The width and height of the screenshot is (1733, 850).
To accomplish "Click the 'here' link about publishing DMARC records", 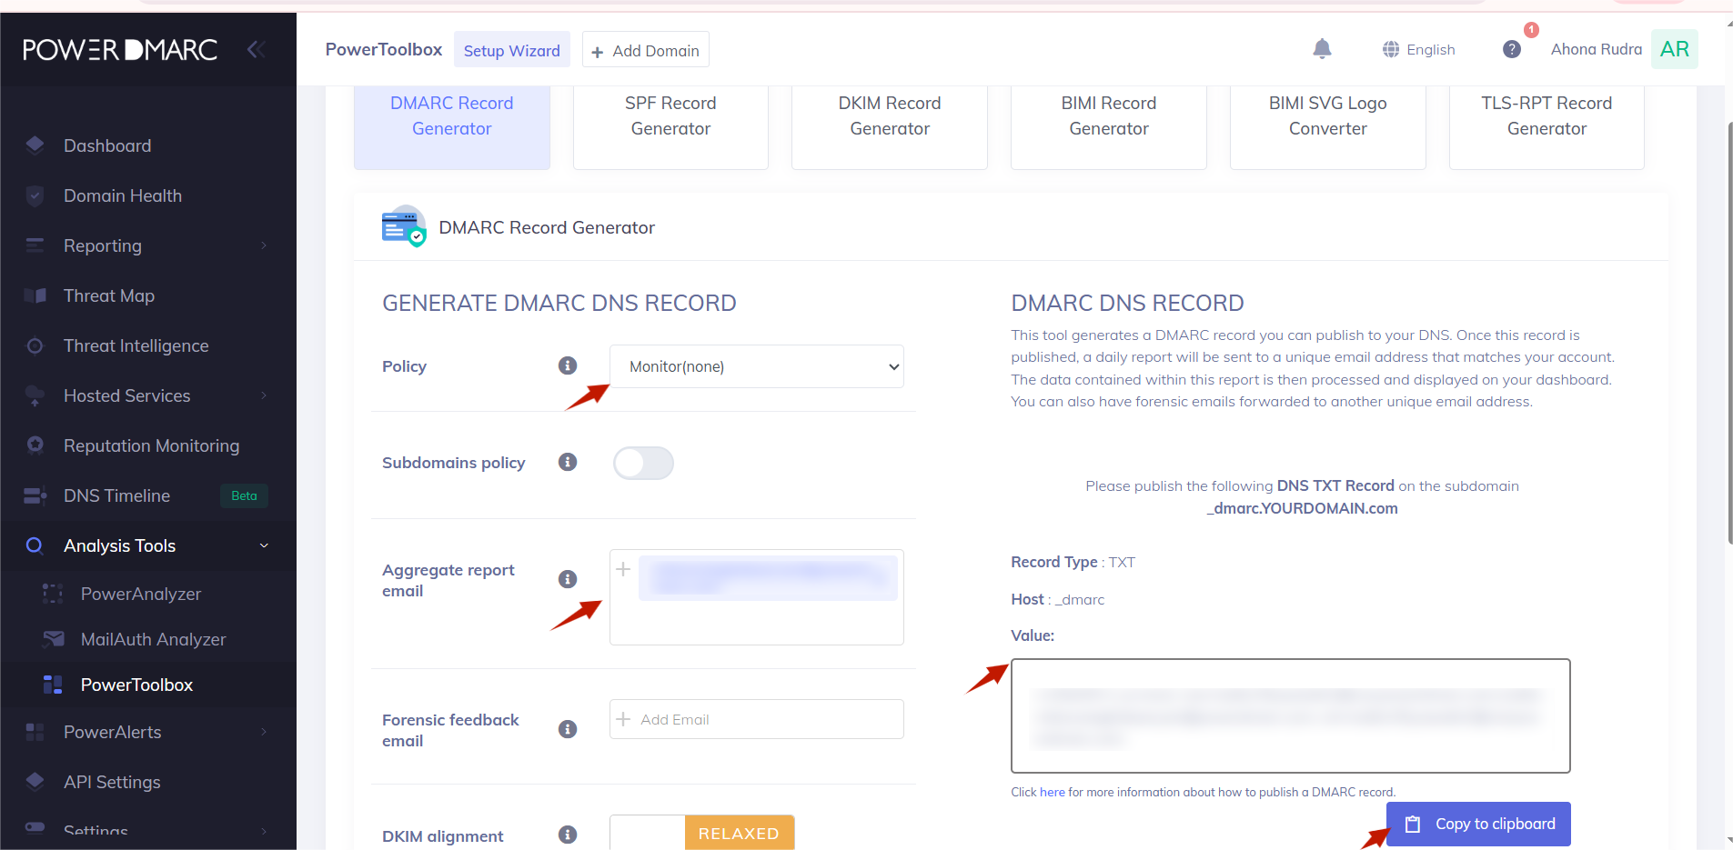I will pyautogui.click(x=1051, y=792).
